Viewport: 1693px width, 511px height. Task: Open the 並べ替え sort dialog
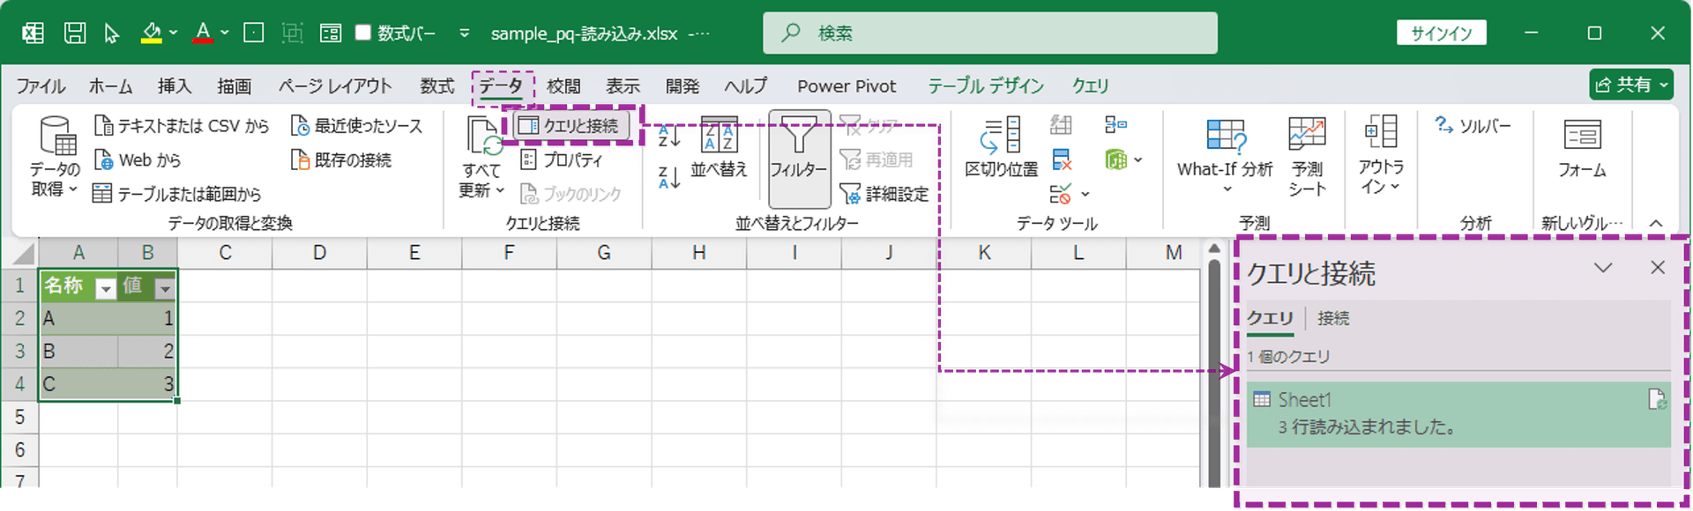pos(719,147)
